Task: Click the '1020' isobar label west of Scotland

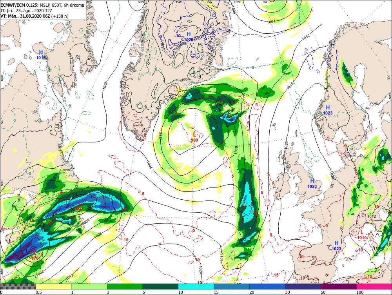Action: (x=287, y=146)
